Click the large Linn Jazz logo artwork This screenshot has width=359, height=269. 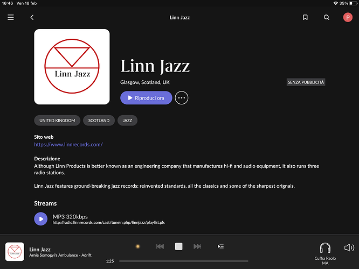click(x=72, y=67)
